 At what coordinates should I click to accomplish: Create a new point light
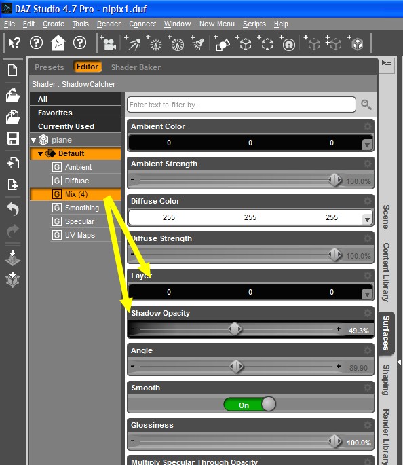154,43
